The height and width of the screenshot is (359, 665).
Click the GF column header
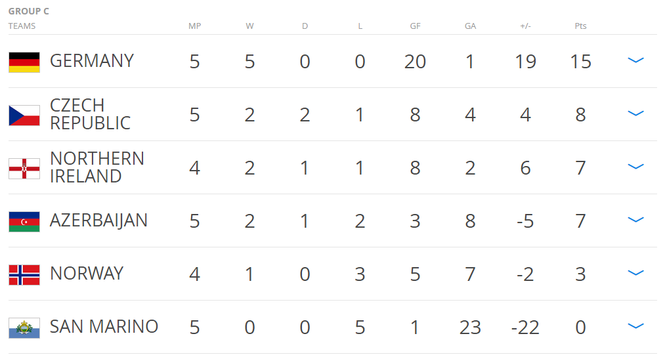[415, 26]
